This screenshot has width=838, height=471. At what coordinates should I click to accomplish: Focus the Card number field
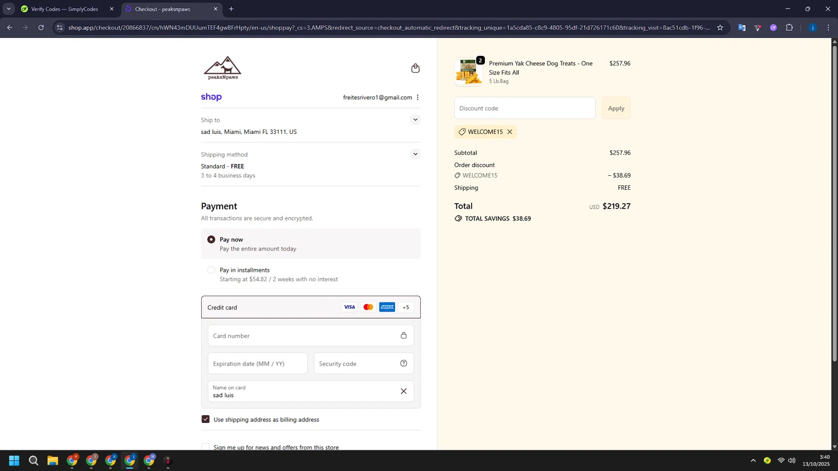coord(311,335)
